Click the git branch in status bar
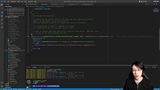This screenshot has height=90, width=160. 5,89
